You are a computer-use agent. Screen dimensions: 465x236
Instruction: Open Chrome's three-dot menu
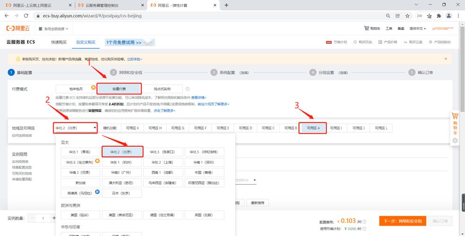tap(458, 16)
